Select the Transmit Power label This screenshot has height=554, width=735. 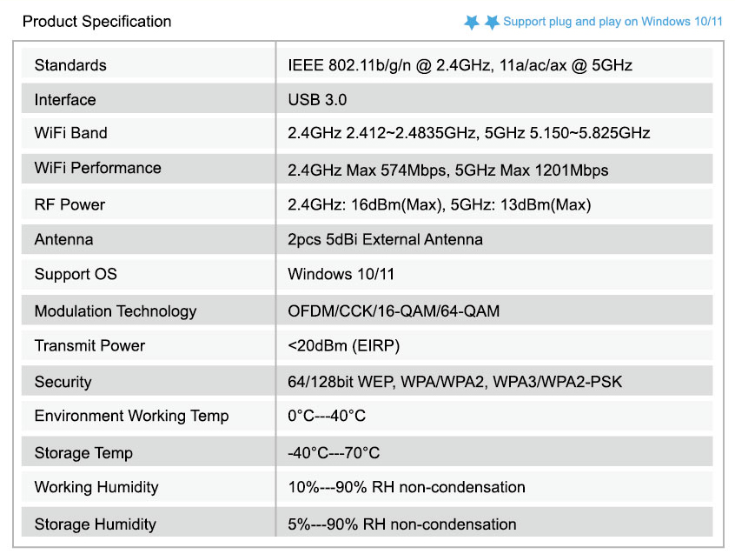pyautogui.click(x=89, y=345)
